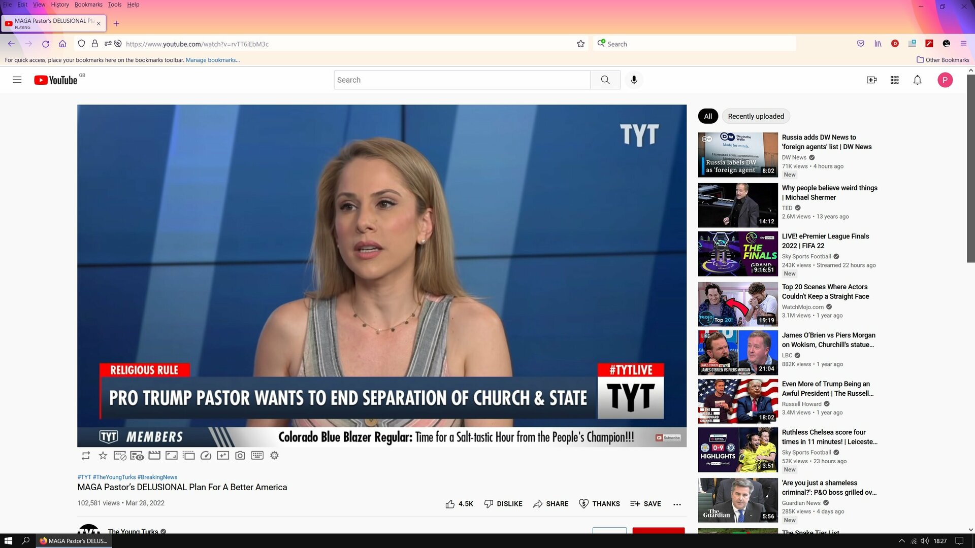The height and width of the screenshot is (548, 975).
Task: Click the SHARE button
Action: click(x=550, y=504)
